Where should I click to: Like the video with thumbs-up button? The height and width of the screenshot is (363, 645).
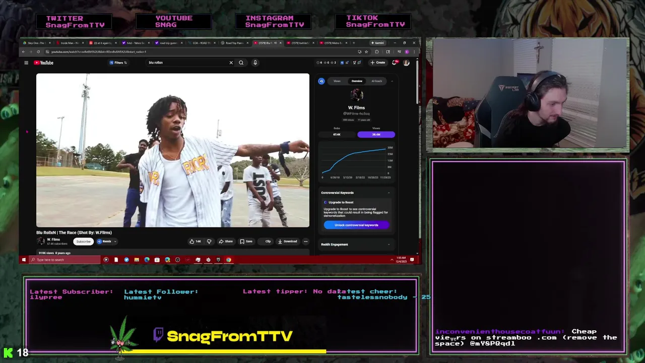[195, 241]
